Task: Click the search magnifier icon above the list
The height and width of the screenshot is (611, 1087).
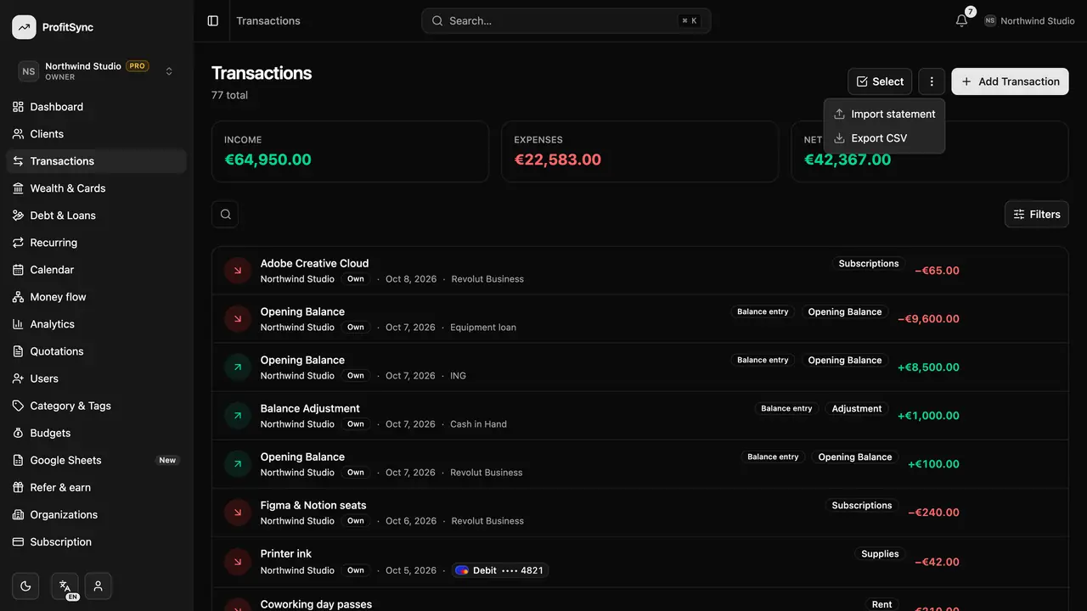Action: tap(225, 215)
